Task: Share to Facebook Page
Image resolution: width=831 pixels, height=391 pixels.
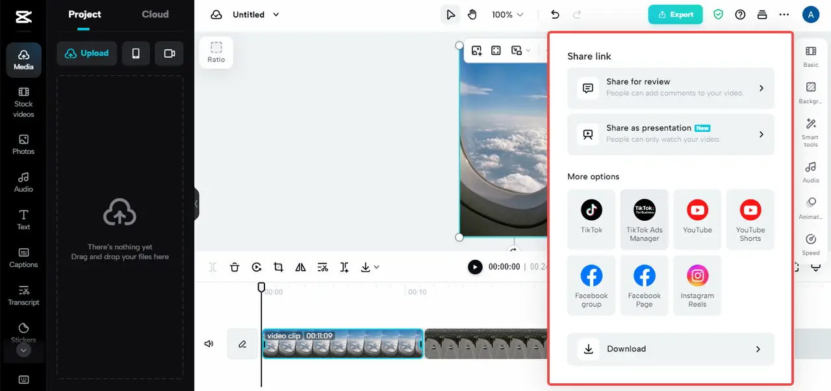Action: point(645,285)
